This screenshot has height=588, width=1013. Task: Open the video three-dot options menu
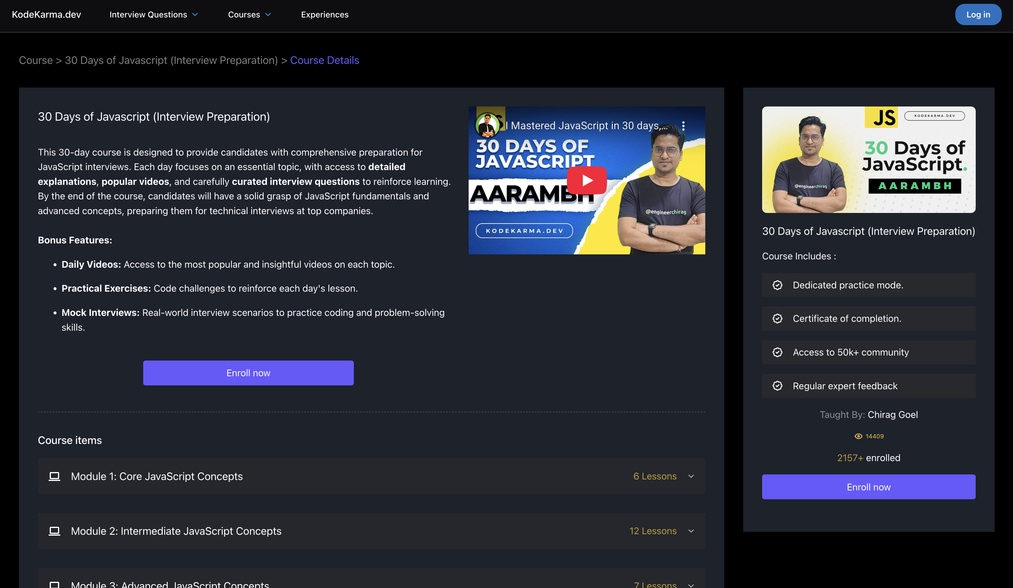click(683, 126)
